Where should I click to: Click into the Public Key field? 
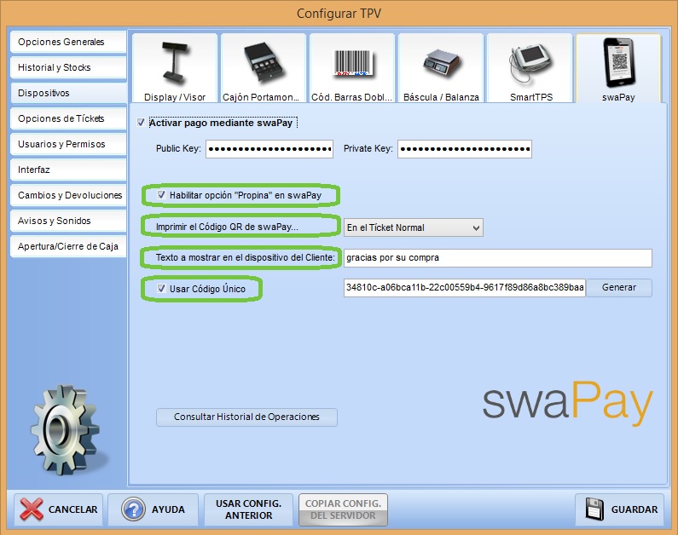point(269,149)
